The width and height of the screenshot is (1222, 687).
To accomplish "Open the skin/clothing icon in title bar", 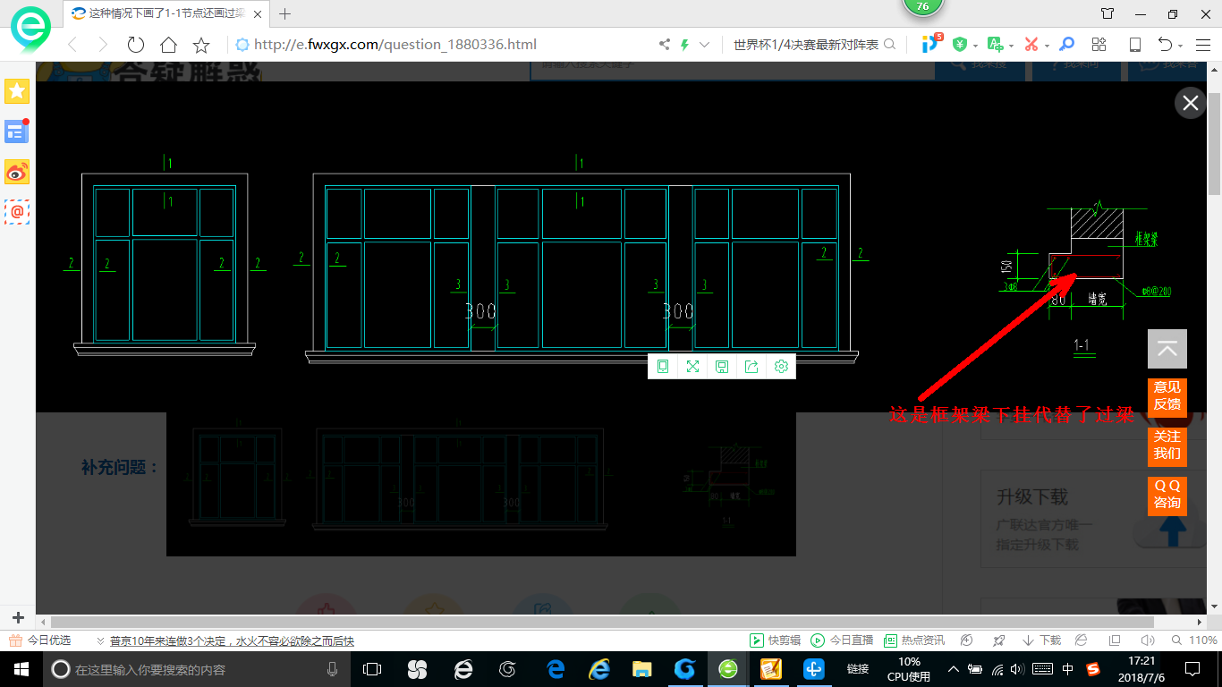I will pyautogui.click(x=1107, y=13).
